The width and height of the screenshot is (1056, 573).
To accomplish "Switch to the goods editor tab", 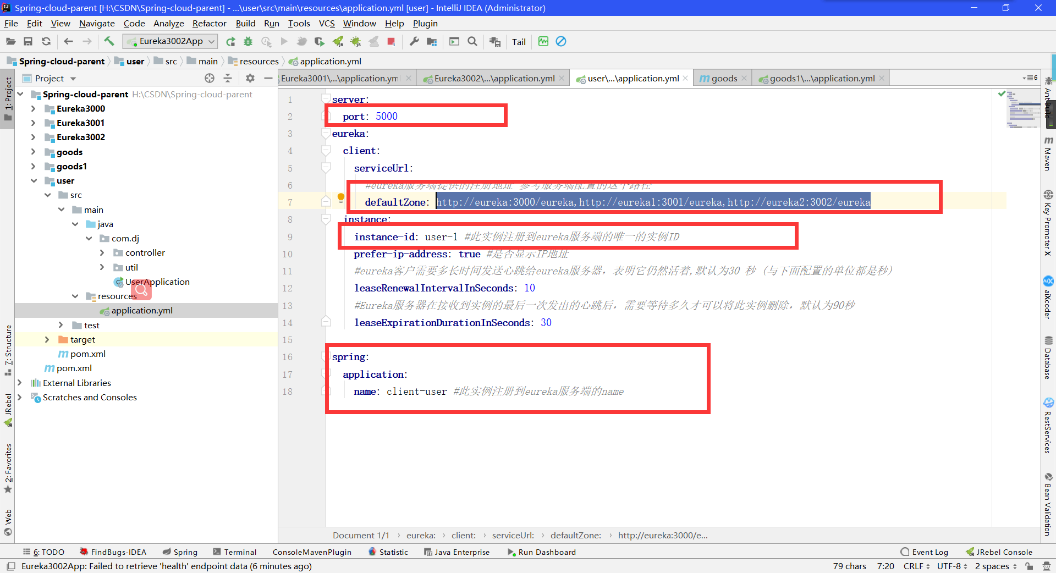I will click(x=723, y=78).
